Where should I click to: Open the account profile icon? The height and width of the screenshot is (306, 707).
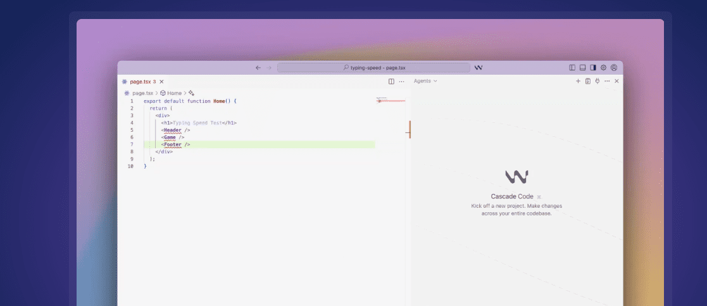614,68
